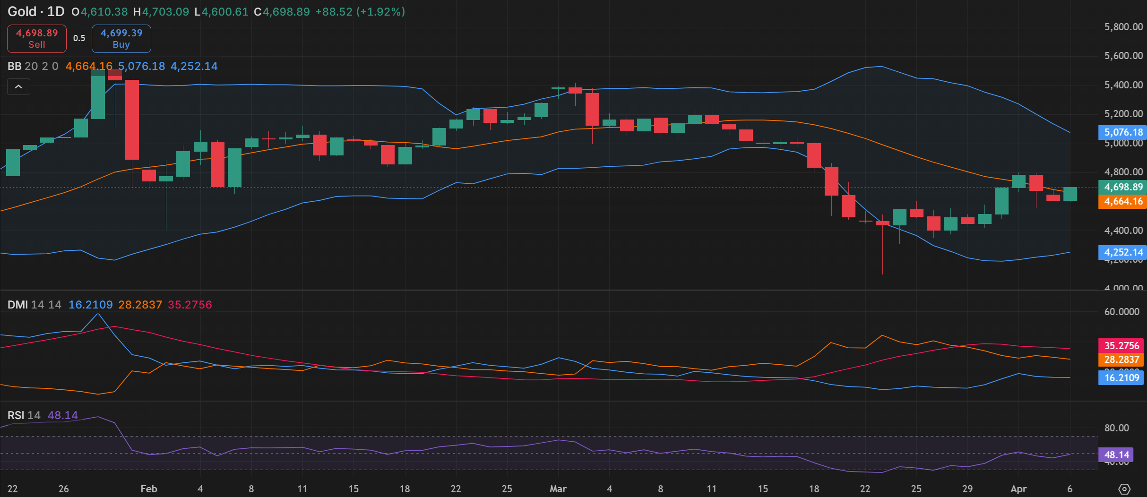Select the BB 20 2 0 indicator legend

click(x=33, y=66)
